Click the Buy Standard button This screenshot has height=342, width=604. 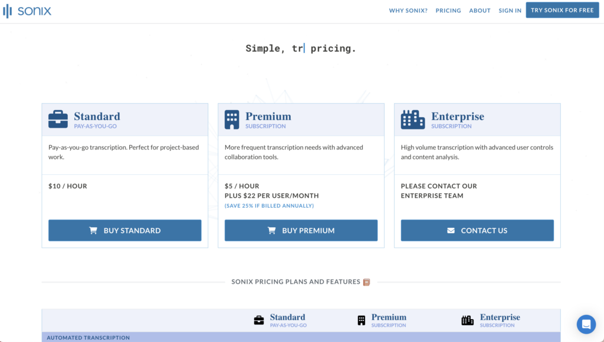coord(124,230)
